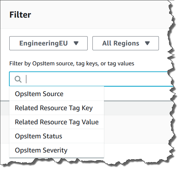Click the text cursor inside the search box
The width and height of the screenshot is (182, 172).
(26, 79)
